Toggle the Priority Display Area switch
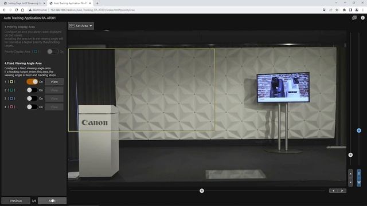367x206 pixels. [53, 51]
